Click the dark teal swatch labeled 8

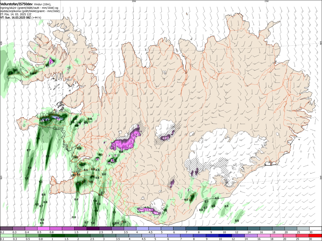click(204, 229)
